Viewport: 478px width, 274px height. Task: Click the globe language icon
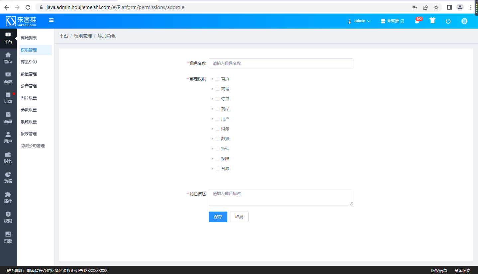pyautogui.click(x=464, y=21)
